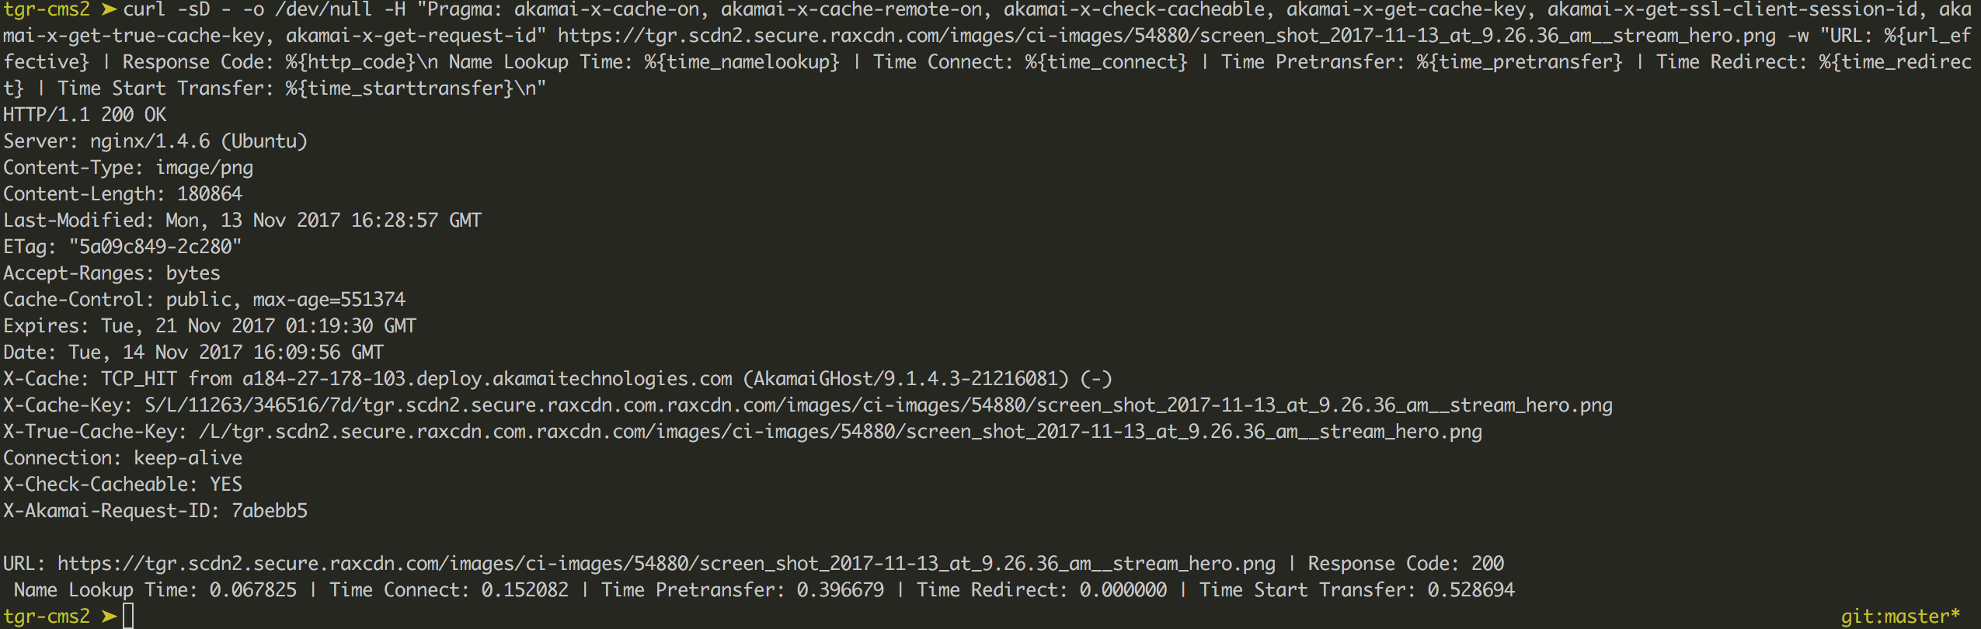Click the prompt arrow on the last line
Screen dimensions: 1981x629
click(108, 616)
